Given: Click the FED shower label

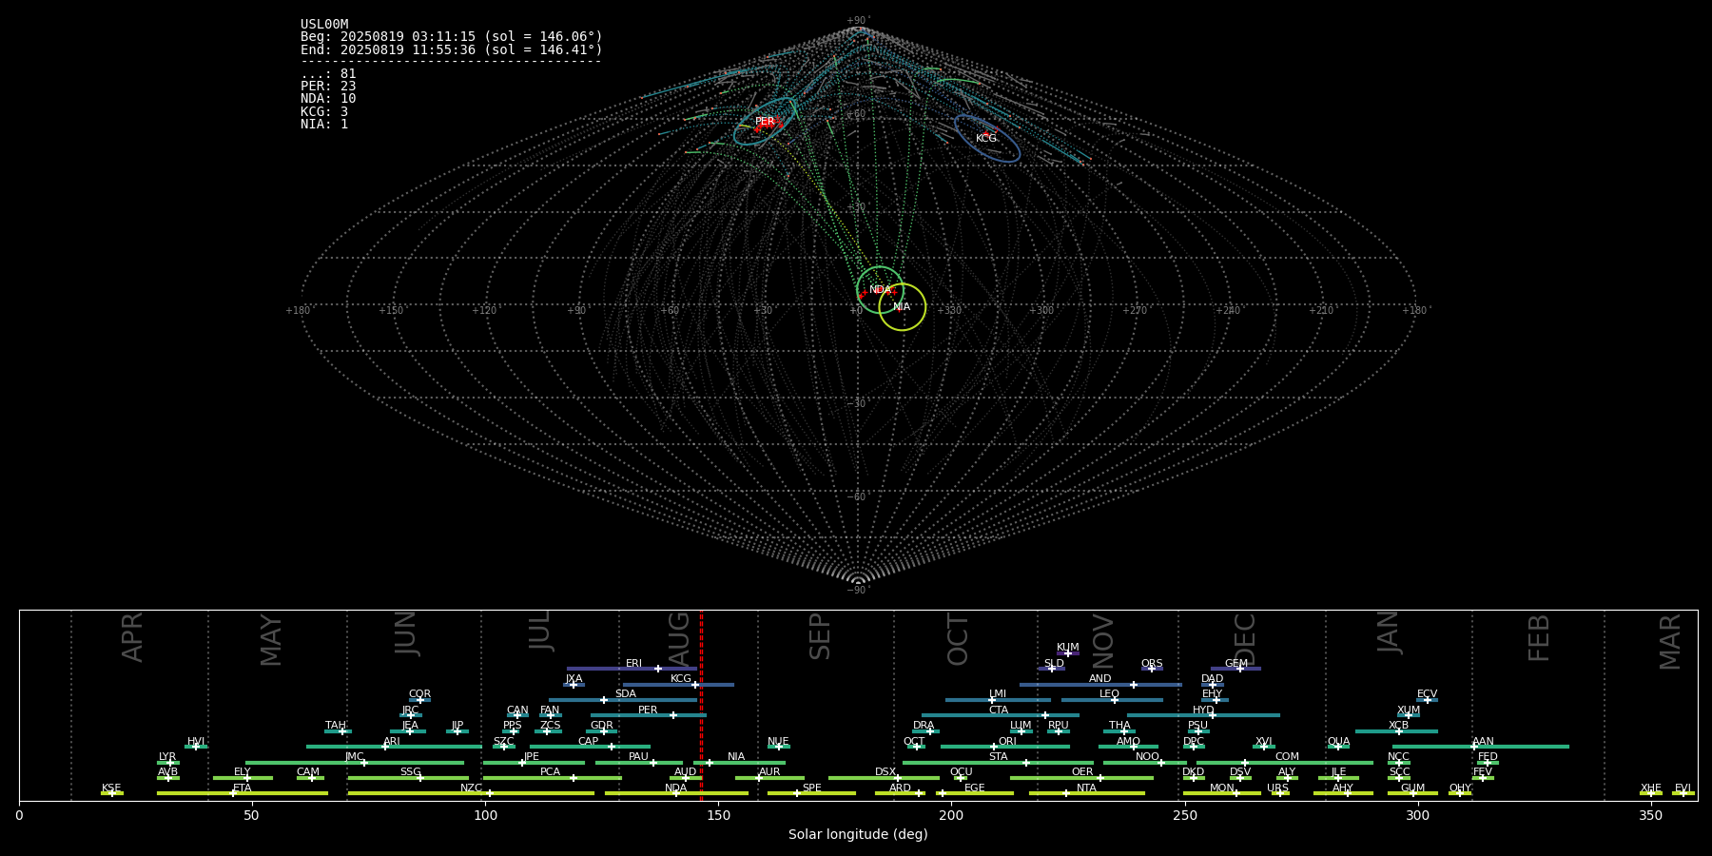Looking at the screenshot, I should click(1488, 757).
